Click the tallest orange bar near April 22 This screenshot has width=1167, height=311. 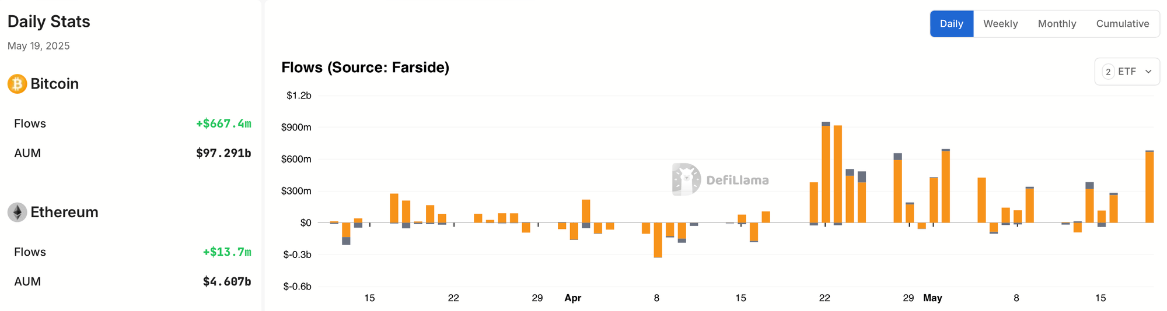[x=826, y=174]
